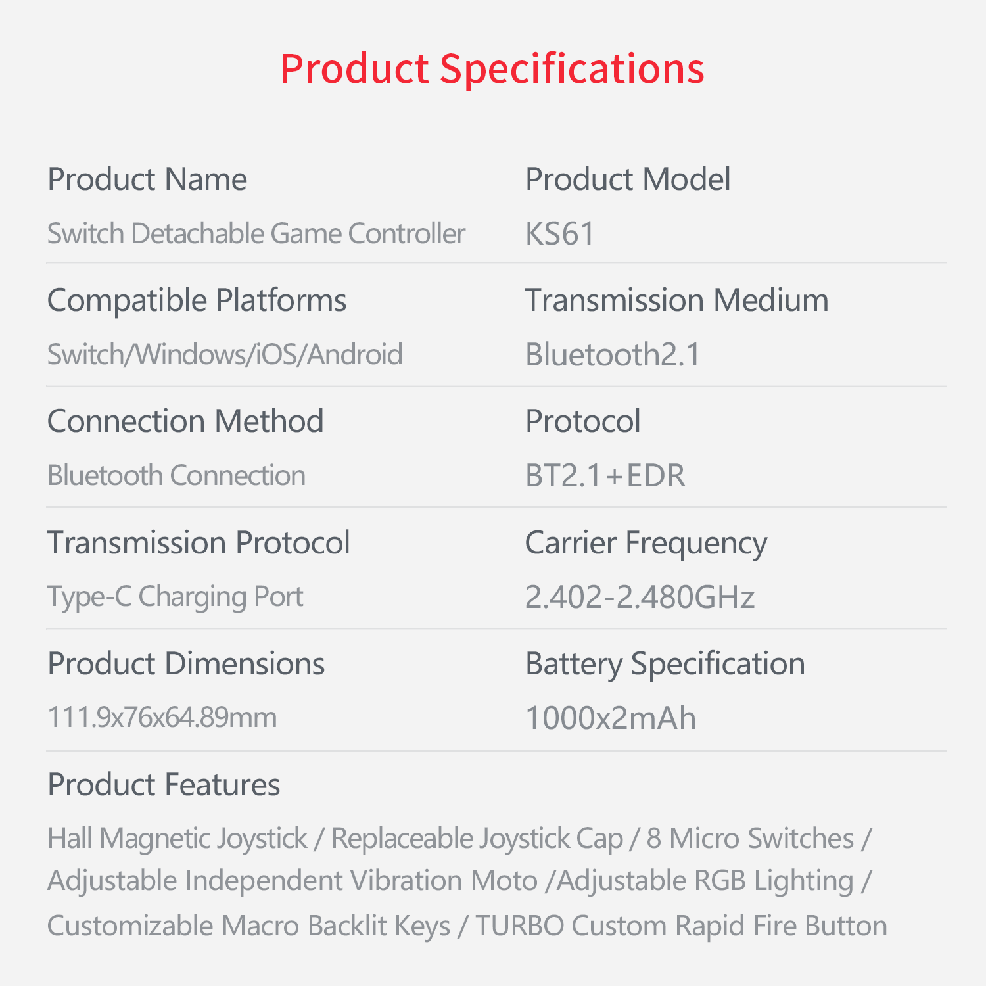986x986 pixels.
Task: Select the Product Name label
Action: 147,179
